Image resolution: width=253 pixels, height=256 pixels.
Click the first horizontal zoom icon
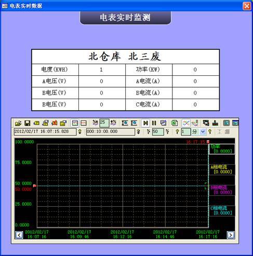125,123
